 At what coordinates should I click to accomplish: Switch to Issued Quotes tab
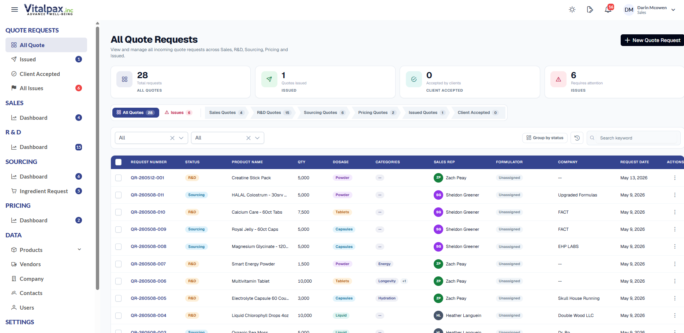coord(427,112)
